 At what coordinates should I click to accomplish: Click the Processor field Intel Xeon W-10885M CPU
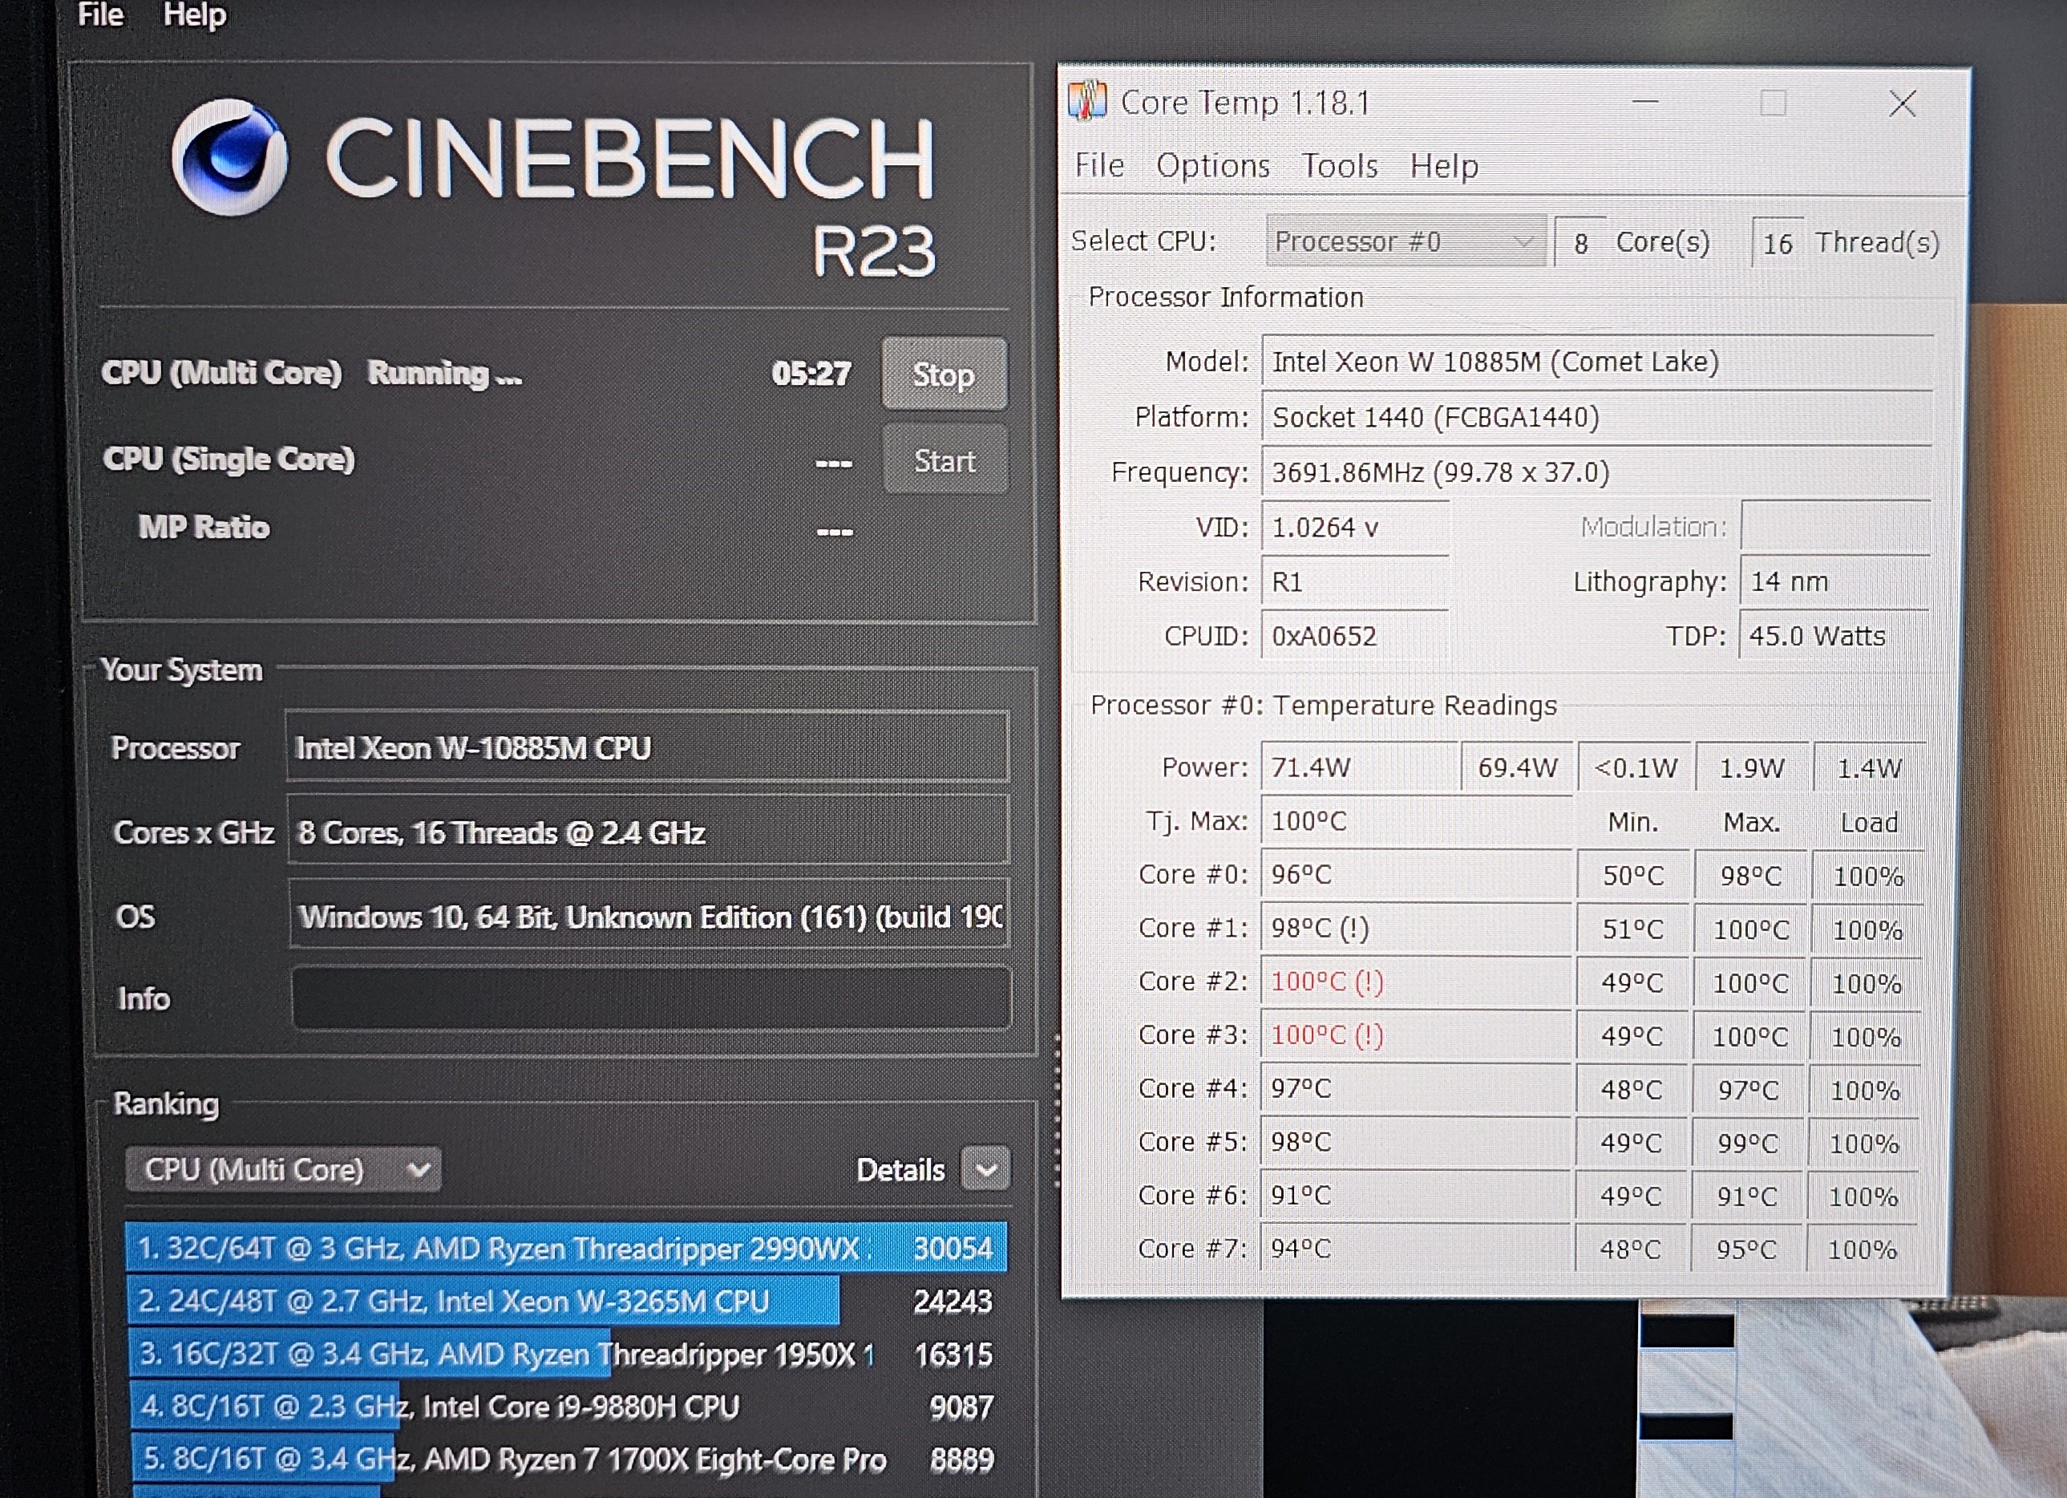click(x=647, y=747)
